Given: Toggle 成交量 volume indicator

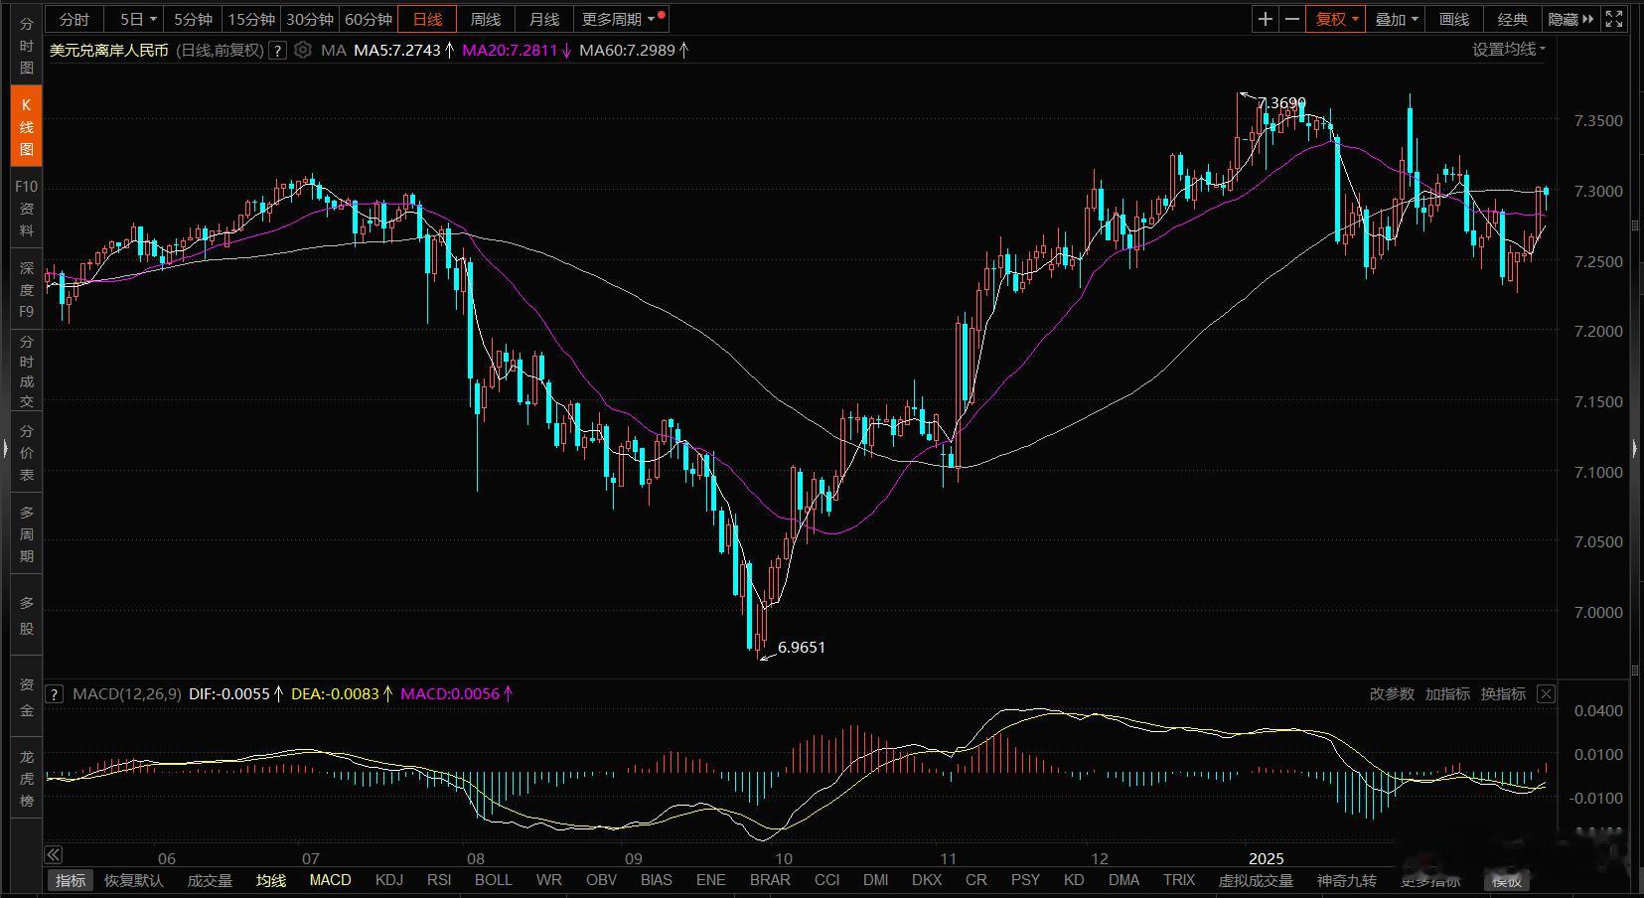Looking at the screenshot, I should (210, 880).
